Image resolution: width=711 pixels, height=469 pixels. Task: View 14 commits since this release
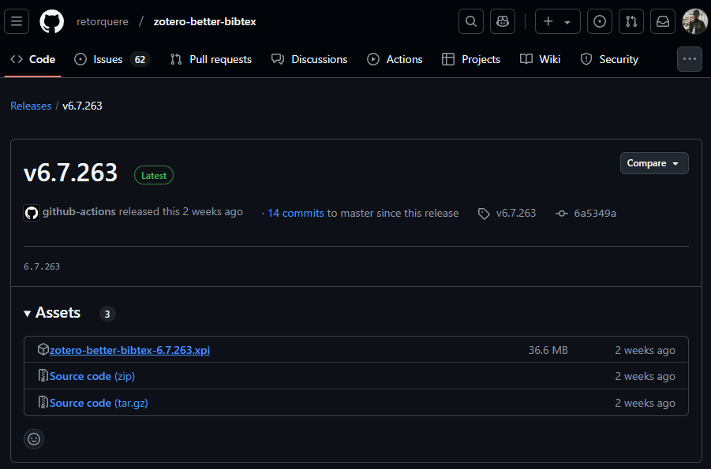[296, 213]
